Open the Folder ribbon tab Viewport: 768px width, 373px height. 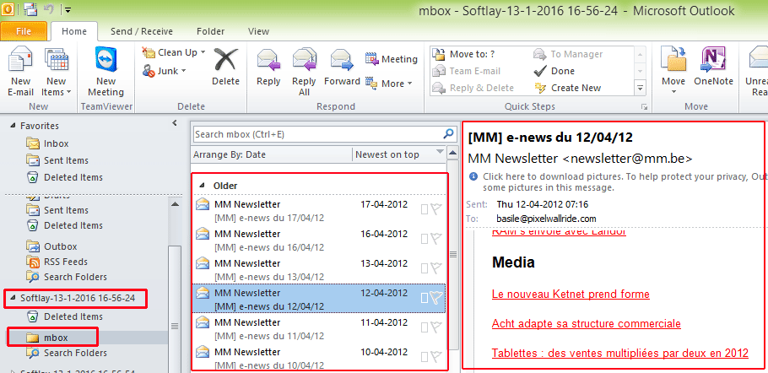[x=211, y=31]
